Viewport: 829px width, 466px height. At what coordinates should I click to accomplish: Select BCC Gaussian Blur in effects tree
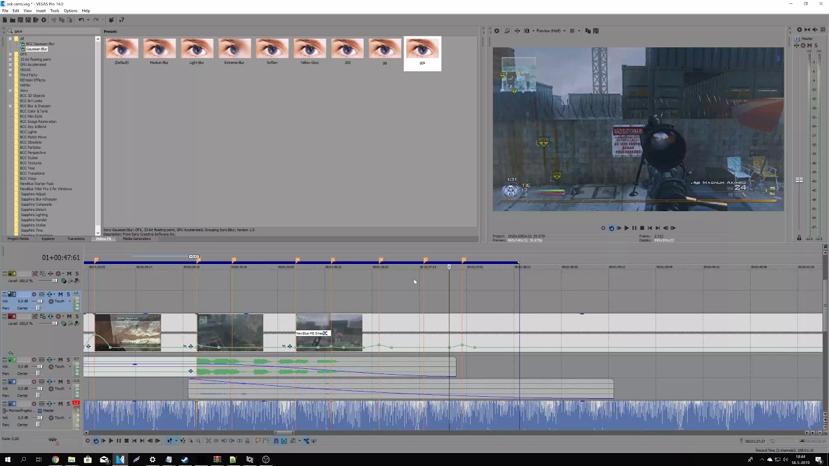pyautogui.click(x=40, y=44)
